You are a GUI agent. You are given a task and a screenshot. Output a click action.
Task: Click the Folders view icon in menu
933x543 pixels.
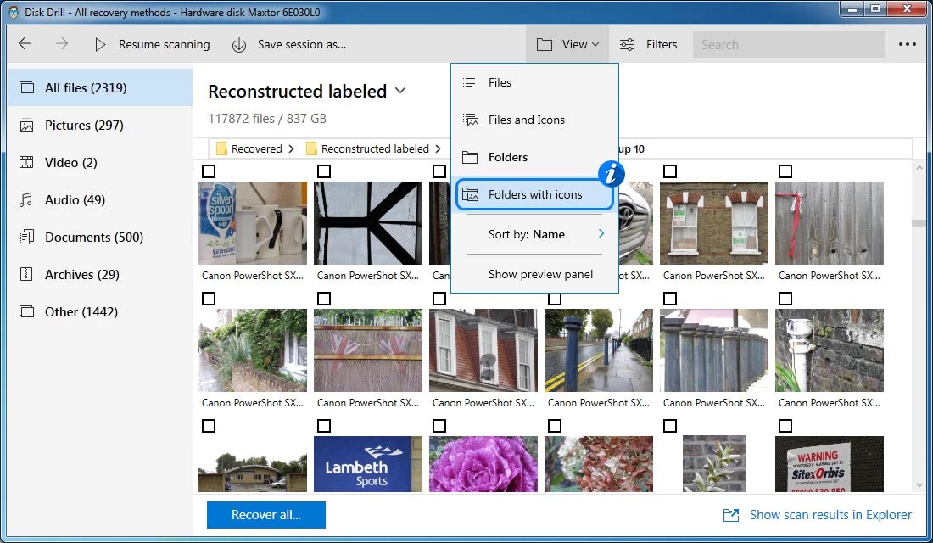[470, 157]
